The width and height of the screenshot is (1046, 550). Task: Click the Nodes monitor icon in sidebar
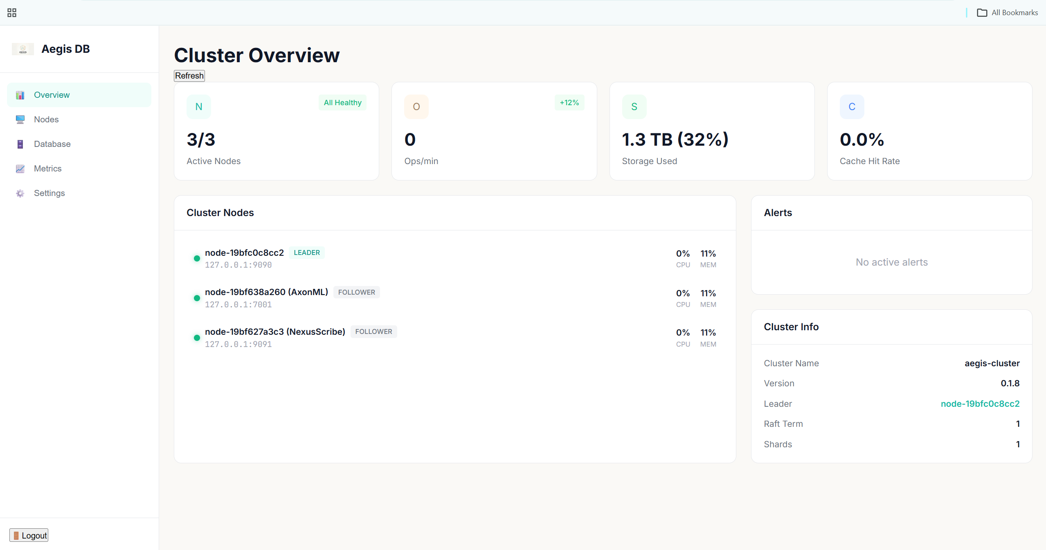[x=20, y=119]
